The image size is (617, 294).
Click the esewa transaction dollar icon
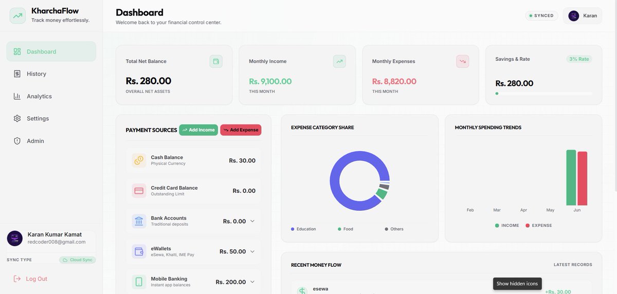point(302,291)
